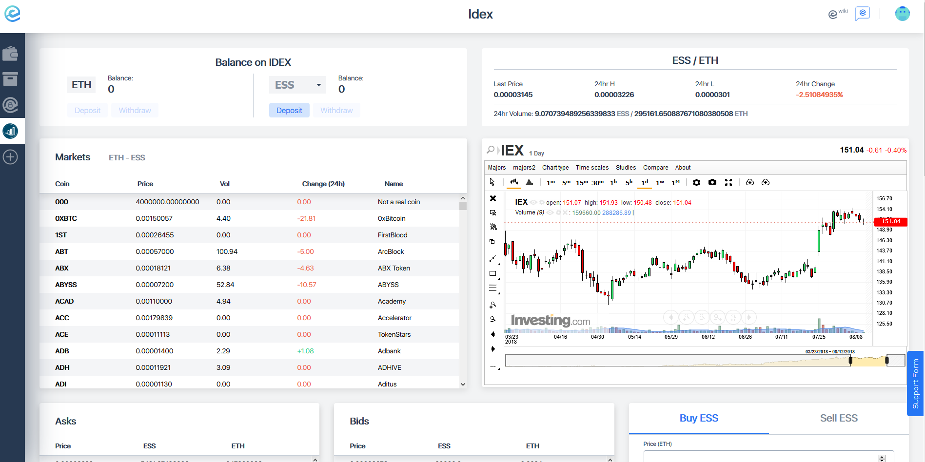The image size is (925, 462).
Task: Click the cloud upload icon
Action: coord(766,182)
